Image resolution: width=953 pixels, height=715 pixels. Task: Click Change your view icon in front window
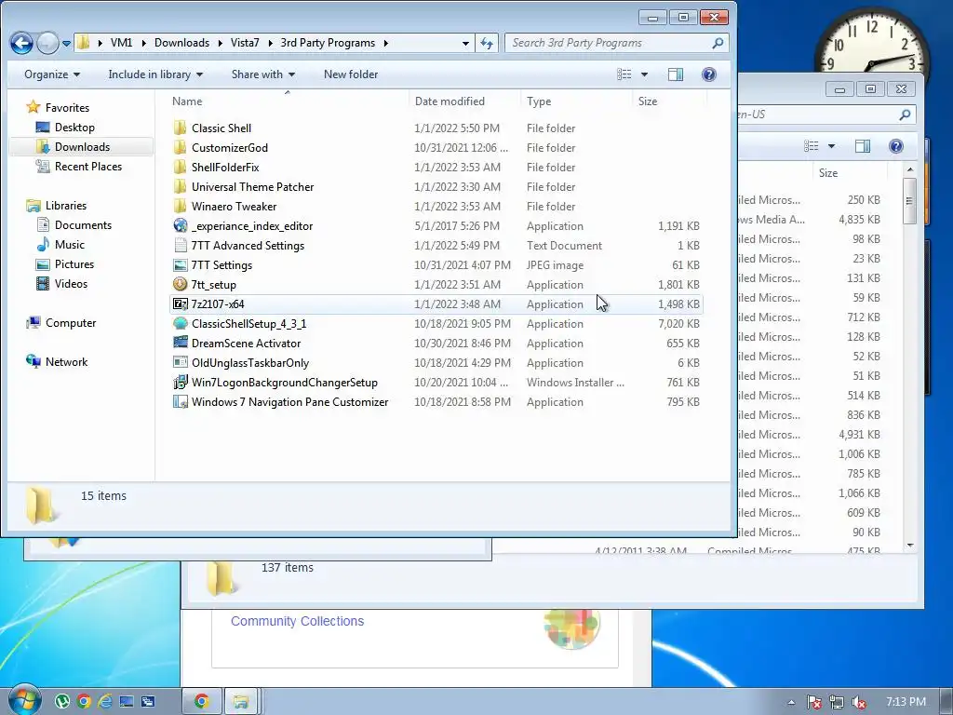tap(624, 74)
